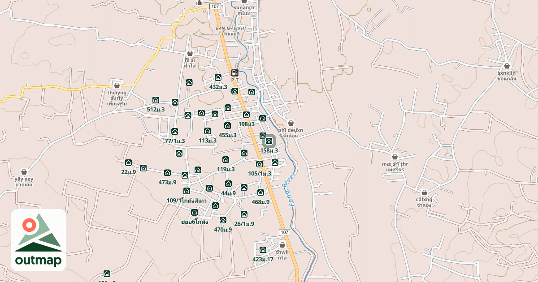
Task: Select the fa si shop marker
Action: point(190,53)
